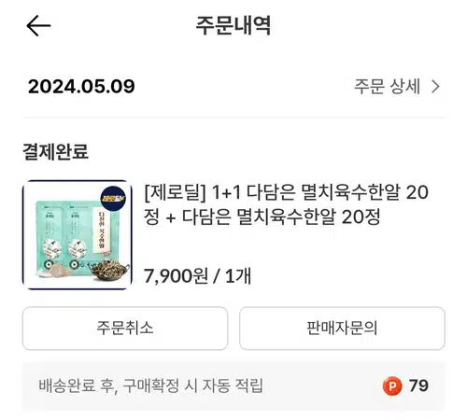Image resolution: width=467 pixels, height=420 pixels.
Task: Select the [제로딜] 1+1 product title
Action: pos(287,204)
